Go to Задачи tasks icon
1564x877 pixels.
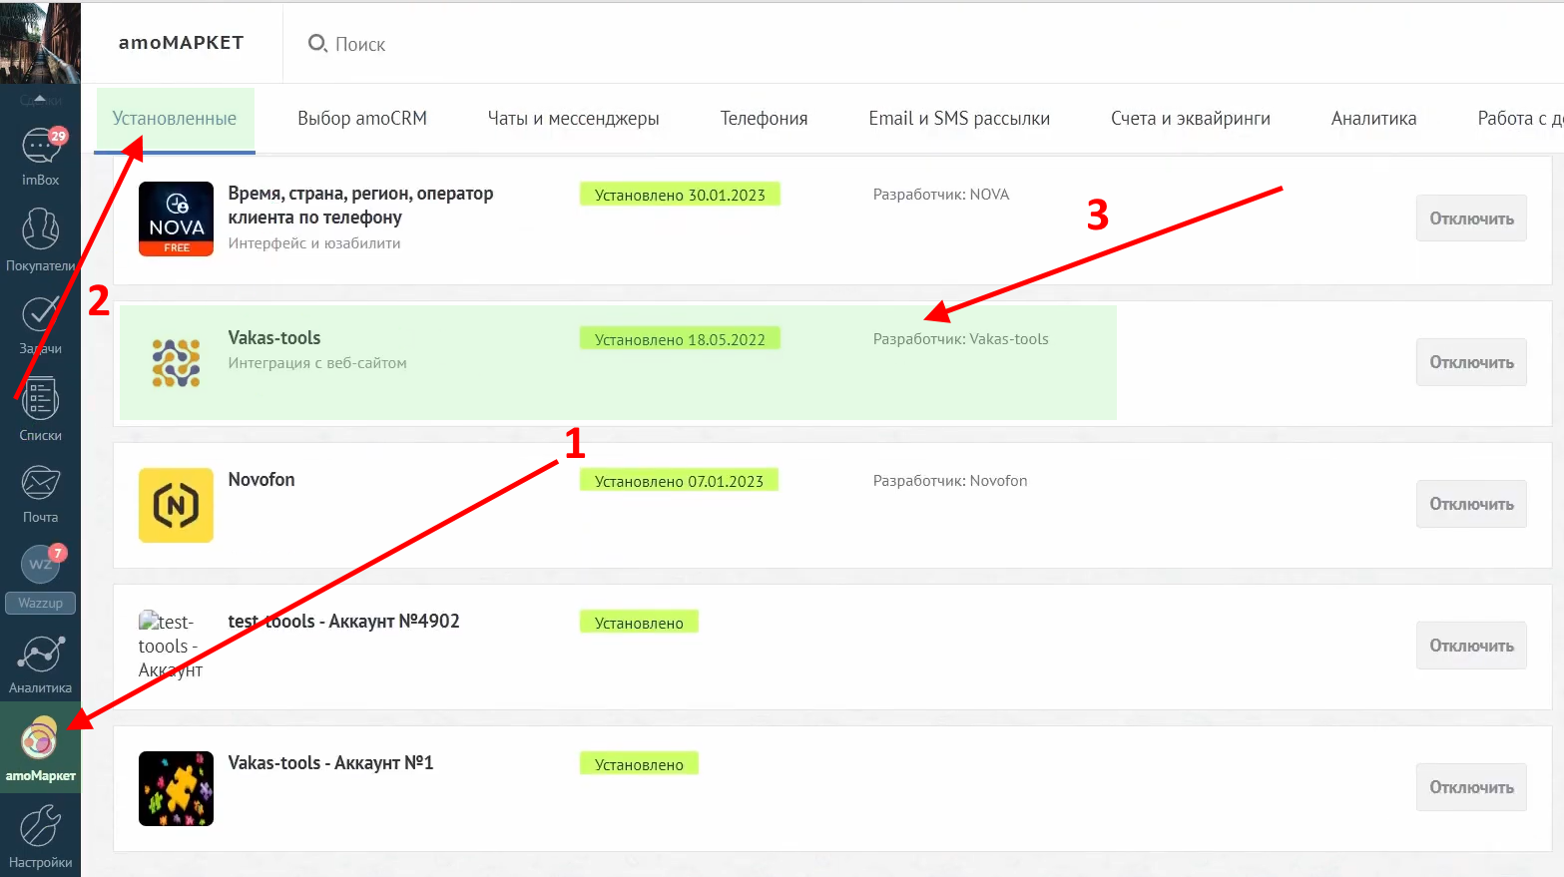click(x=40, y=315)
